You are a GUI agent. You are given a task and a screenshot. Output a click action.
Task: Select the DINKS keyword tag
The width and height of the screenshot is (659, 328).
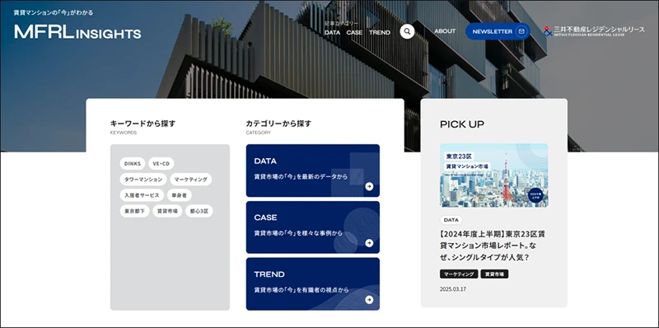[x=133, y=163]
